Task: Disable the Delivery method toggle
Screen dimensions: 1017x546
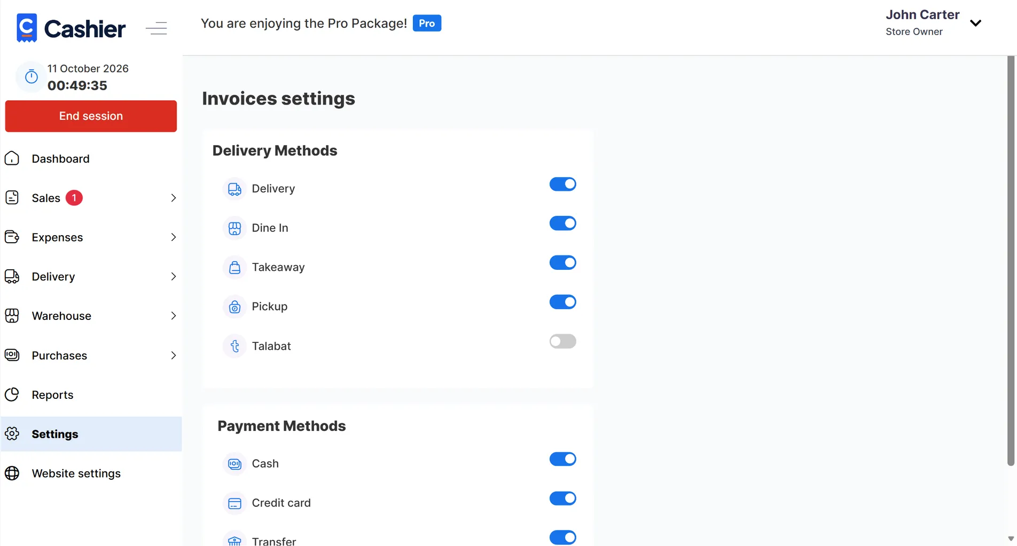Action: 563,184
